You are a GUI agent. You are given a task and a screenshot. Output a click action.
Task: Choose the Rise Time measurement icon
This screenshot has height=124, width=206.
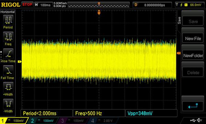(x=8, y=53)
